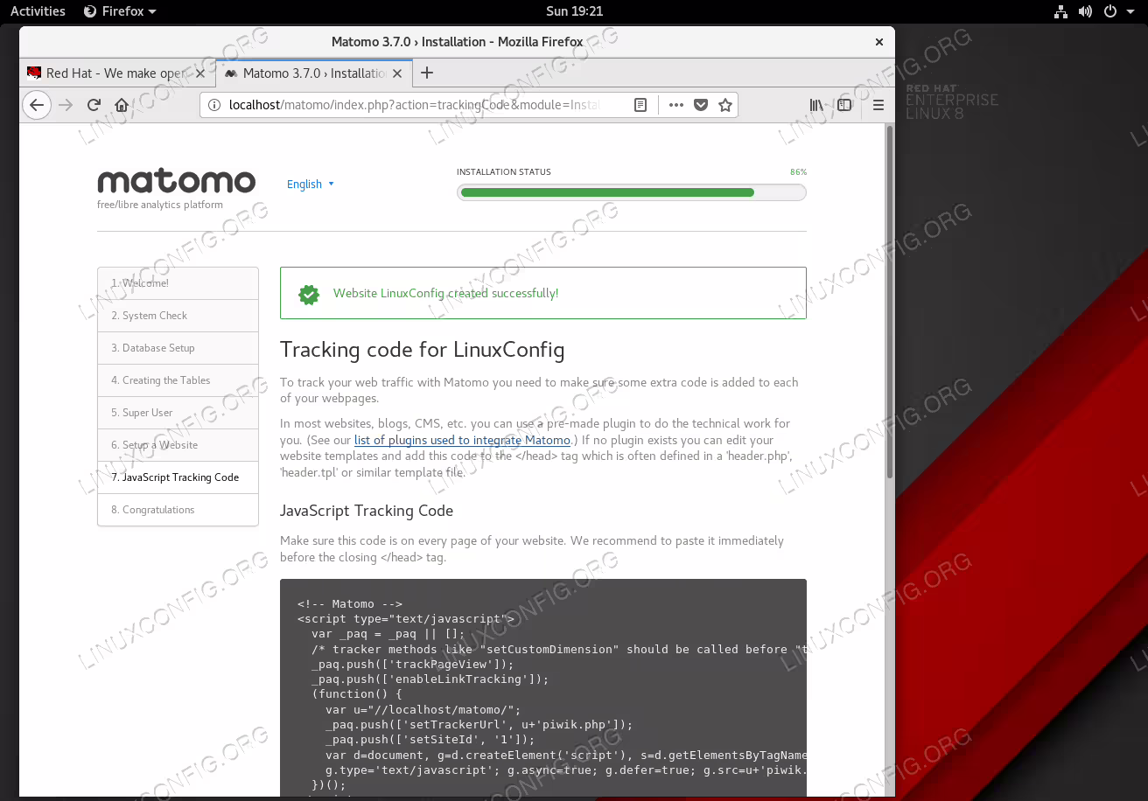Click the forward navigation arrow

click(x=66, y=105)
